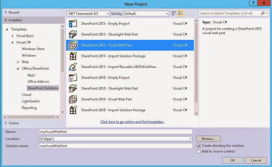The height and width of the screenshot is (167, 272).
Task: Expand the Online section
Action: pos(6,123)
